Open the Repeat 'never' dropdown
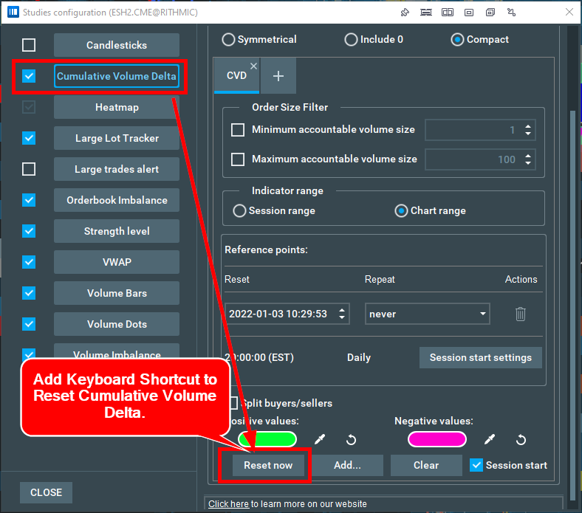This screenshot has height=513, width=582. pyautogui.click(x=428, y=314)
